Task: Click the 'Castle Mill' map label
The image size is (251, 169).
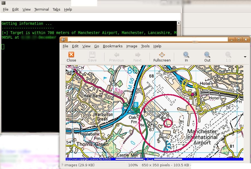Action: pyautogui.click(x=127, y=155)
